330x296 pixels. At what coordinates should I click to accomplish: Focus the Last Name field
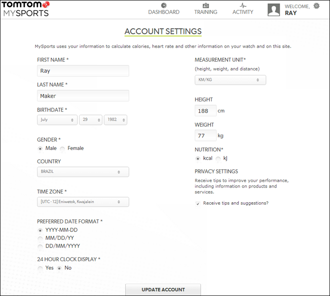(83, 96)
